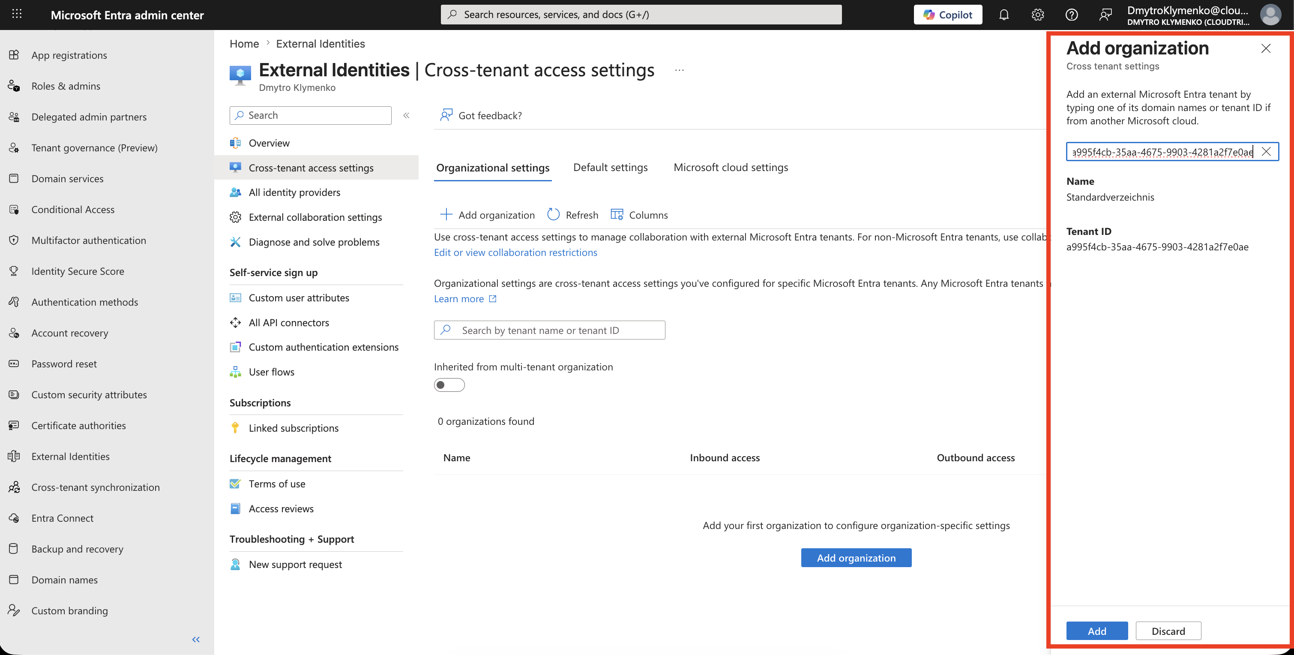1294x655 pixels.
Task: Select Tenant governance (Preview)
Action: click(94, 147)
